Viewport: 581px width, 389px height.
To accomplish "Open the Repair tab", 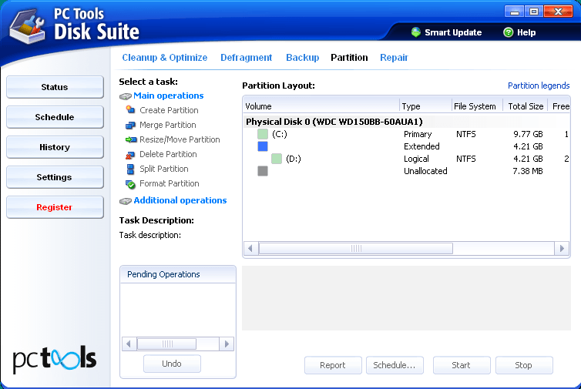I will pyautogui.click(x=394, y=58).
